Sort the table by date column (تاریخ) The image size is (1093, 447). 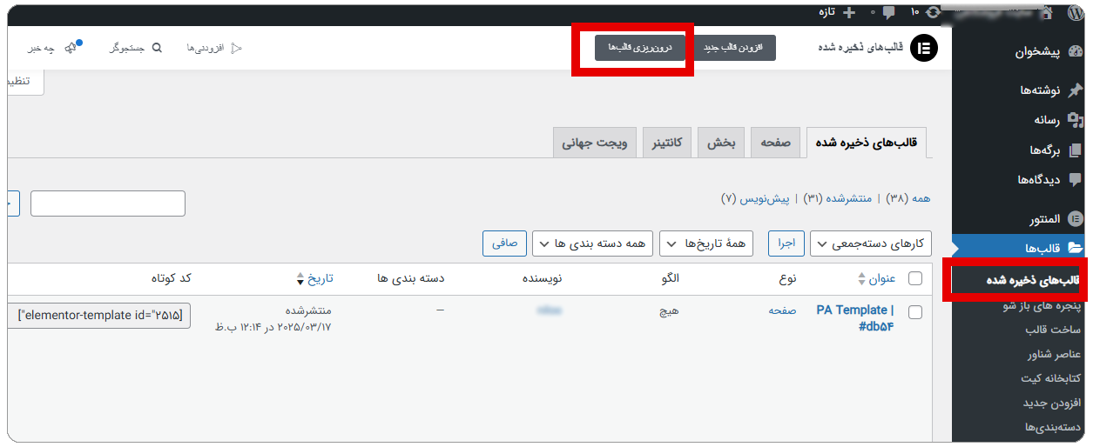point(314,278)
